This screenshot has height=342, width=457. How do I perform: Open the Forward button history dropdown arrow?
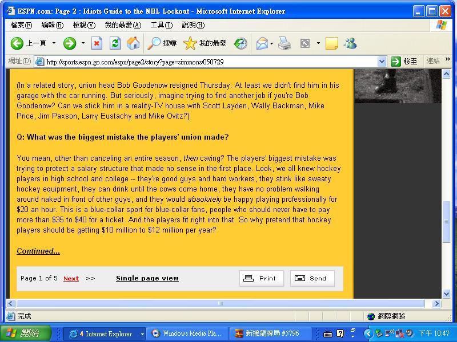coord(83,43)
